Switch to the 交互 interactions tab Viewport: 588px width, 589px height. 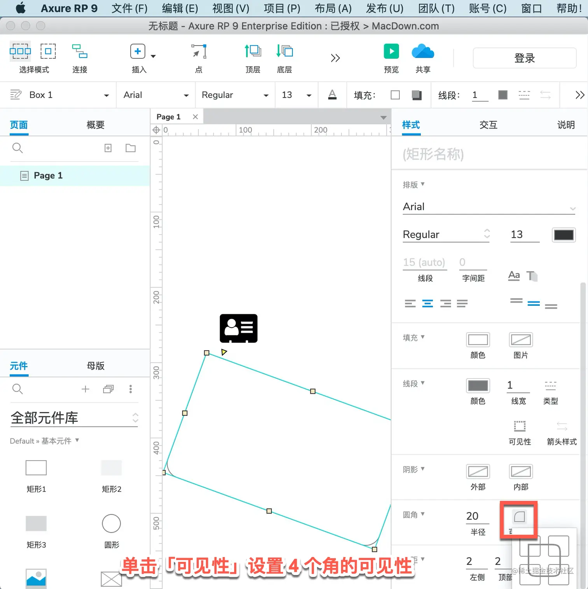tap(488, 125)
